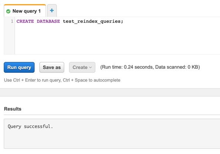Viewport: 220px width, 154px height.
Task: Click the "Query successful." result text
Action: click(x=30, y=127)
